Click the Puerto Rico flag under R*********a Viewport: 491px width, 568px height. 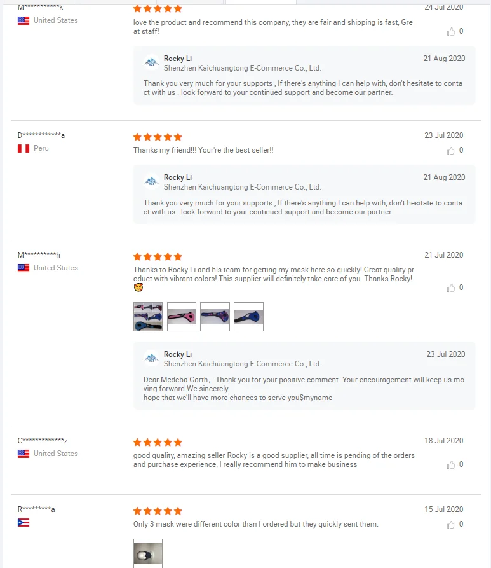[24, 523]
